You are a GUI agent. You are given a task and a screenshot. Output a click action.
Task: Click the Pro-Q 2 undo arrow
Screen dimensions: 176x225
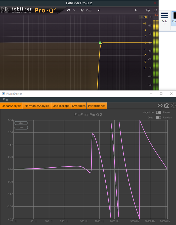point(69,10)
